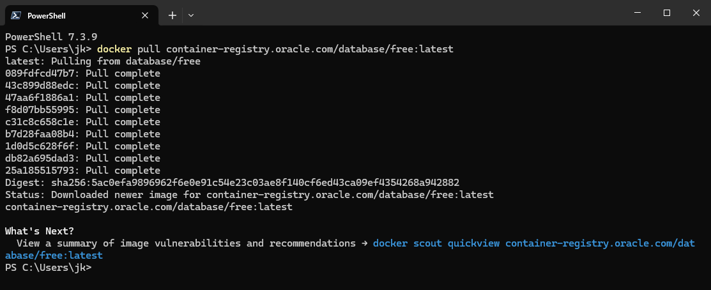The image size is (711, 290).
Task: Maximize the terminal window
Action: [x=666, y=13]
